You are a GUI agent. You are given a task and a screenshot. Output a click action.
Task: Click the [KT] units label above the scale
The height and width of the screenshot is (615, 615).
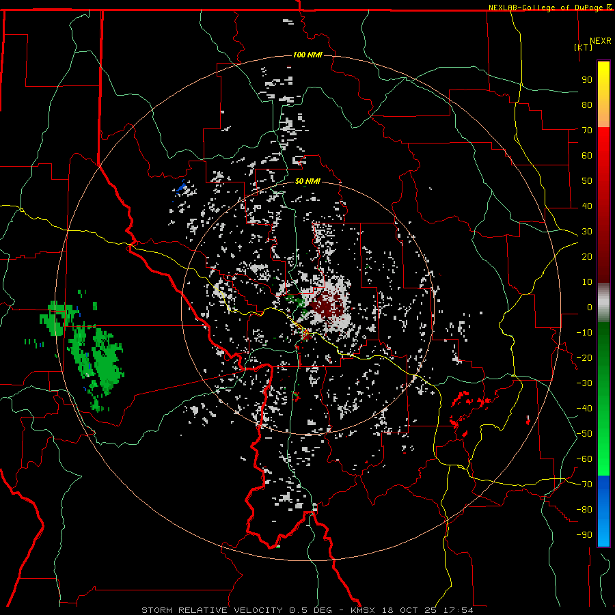click(x=584, y=47)
